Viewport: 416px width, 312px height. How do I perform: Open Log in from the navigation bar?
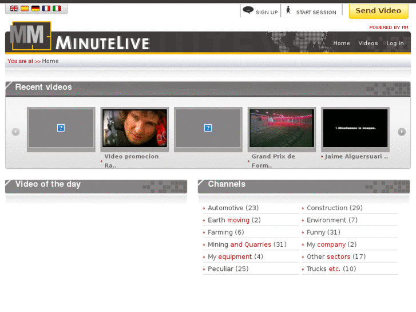point(395,44)
